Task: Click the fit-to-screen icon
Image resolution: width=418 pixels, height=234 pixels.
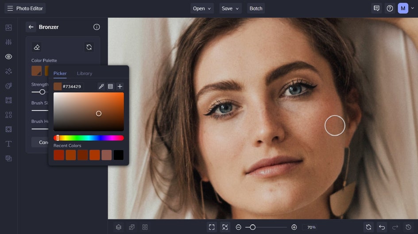Action: click(x=212, y=227)
